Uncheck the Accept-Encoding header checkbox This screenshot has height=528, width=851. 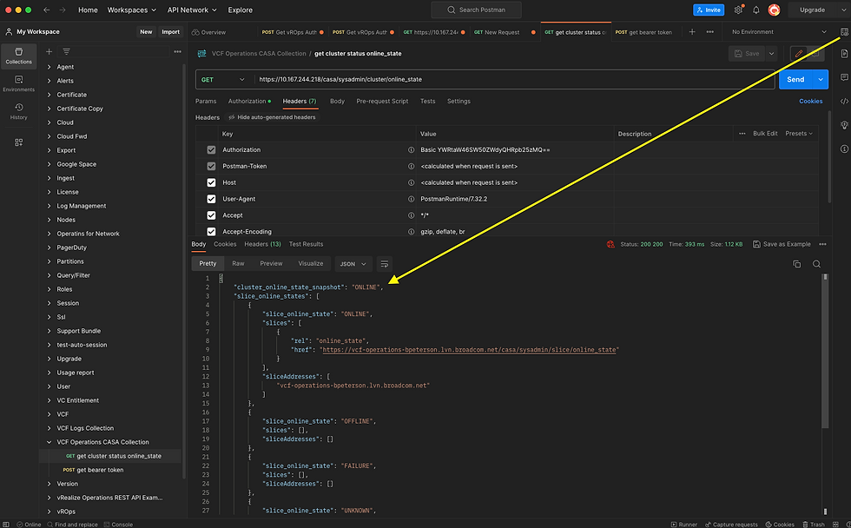click(x=211, y=231)
